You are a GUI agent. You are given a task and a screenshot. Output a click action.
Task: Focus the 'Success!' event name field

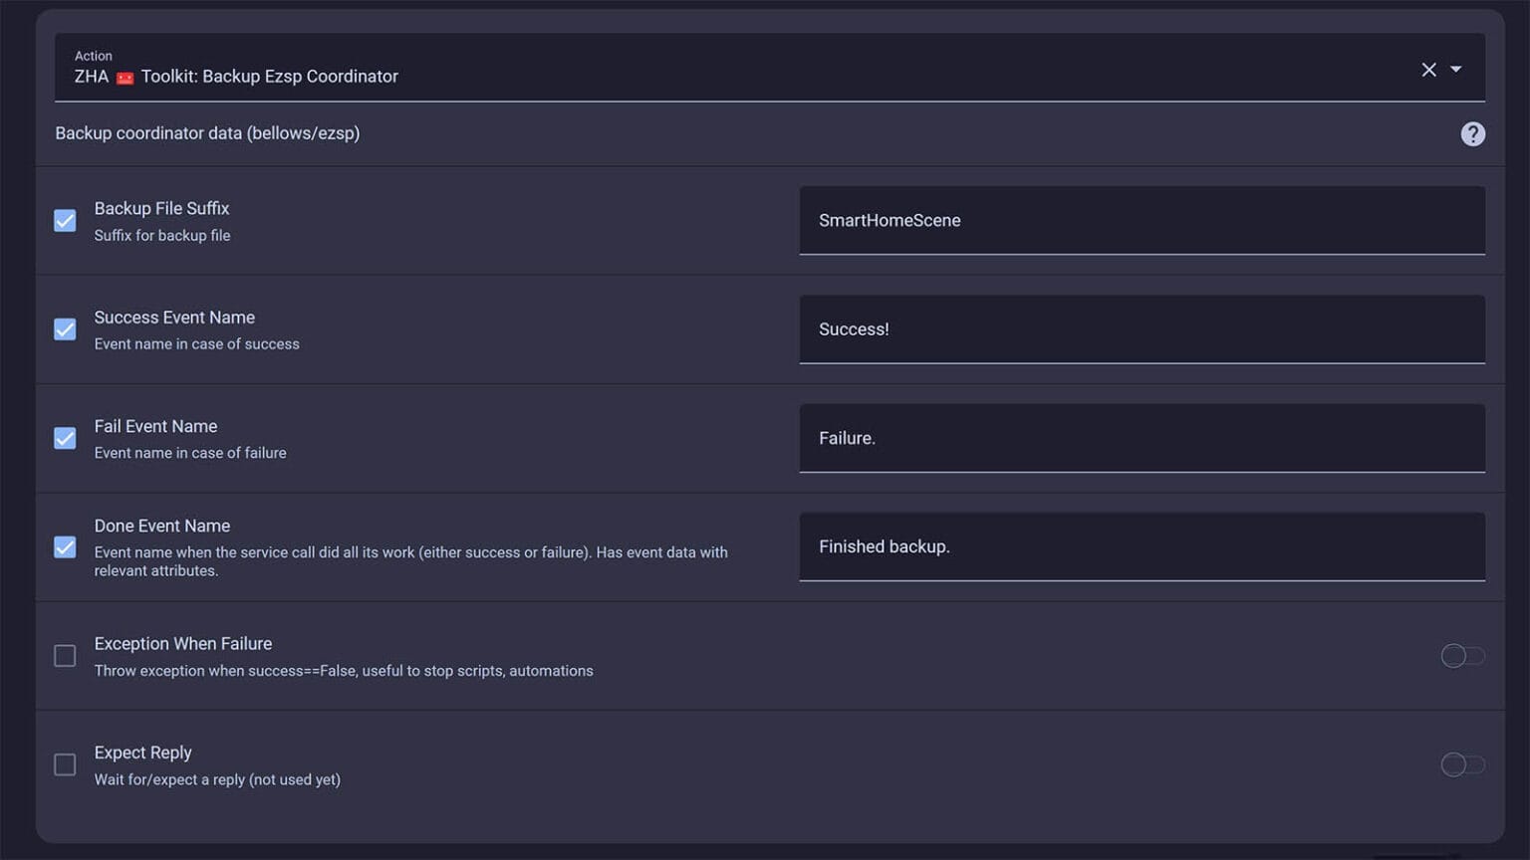pyautogui.click(x=1142, y=329)
